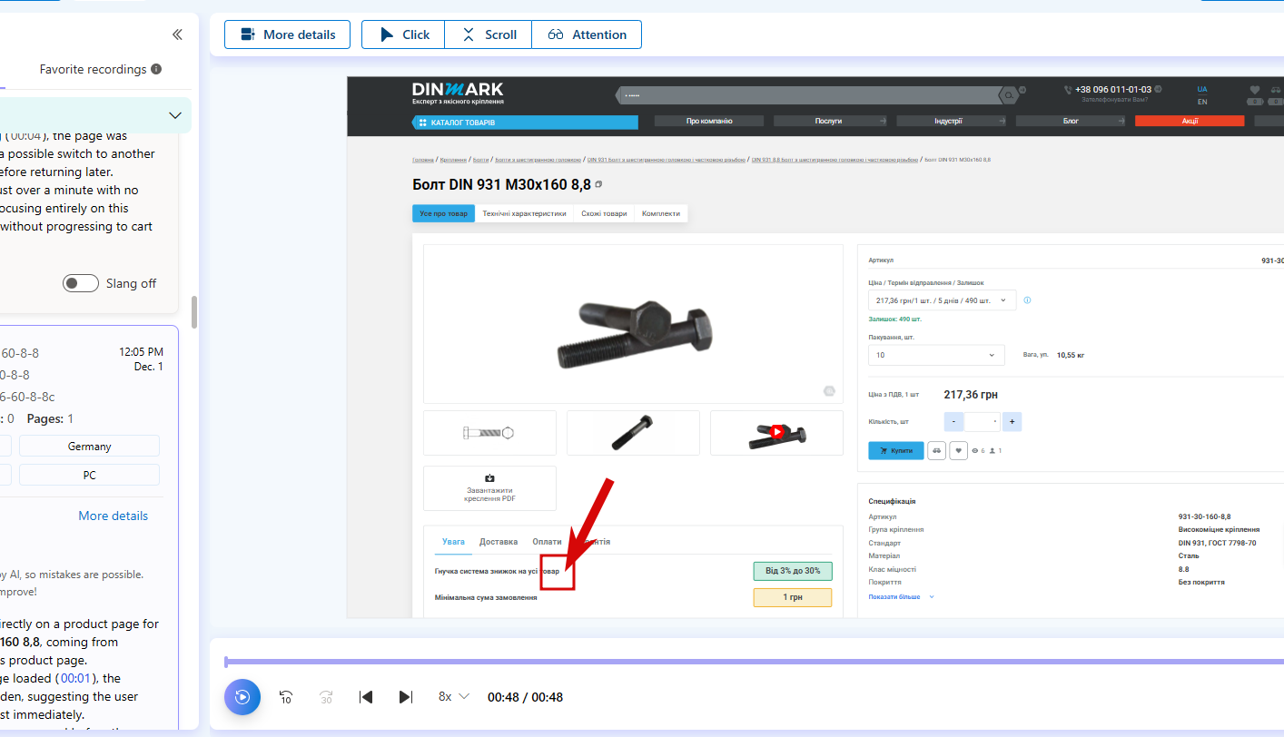
Task: Replay the session recording
Action: coord(242,697)
